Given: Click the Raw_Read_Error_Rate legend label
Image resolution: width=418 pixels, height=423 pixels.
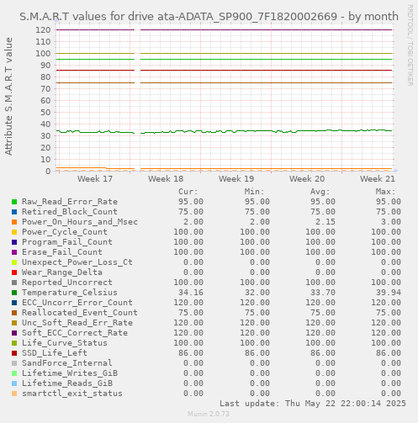Looking at the screenshot, I should click(x=70, y=202).
